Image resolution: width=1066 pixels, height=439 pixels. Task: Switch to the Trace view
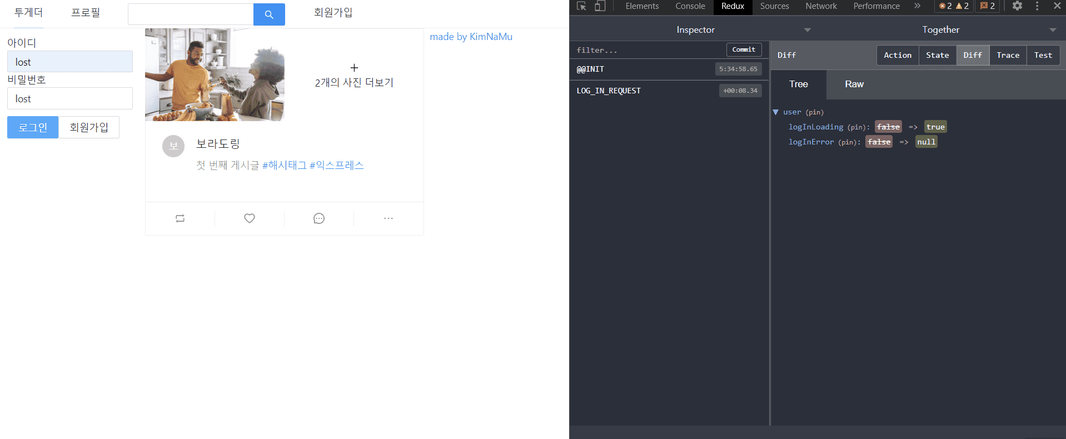[x=1008, y=55]
